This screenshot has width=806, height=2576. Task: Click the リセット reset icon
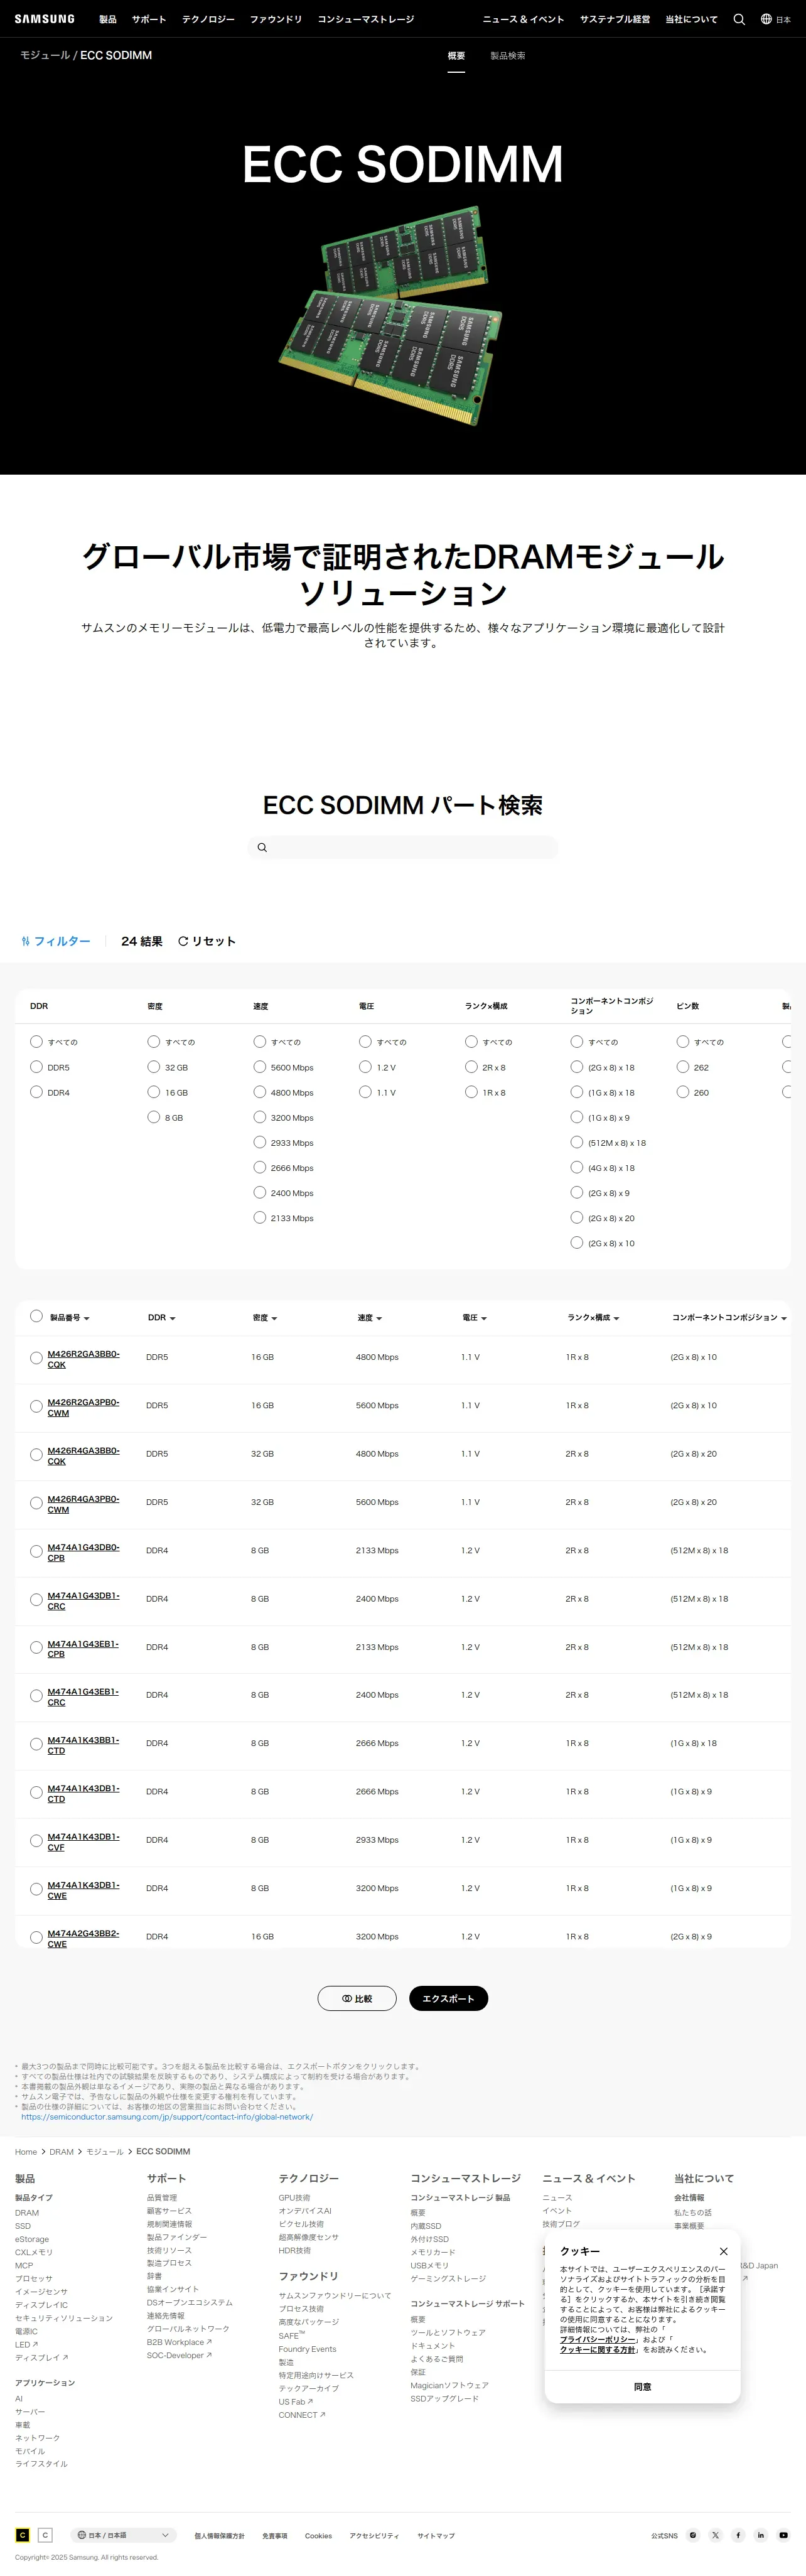click(183, 941)
